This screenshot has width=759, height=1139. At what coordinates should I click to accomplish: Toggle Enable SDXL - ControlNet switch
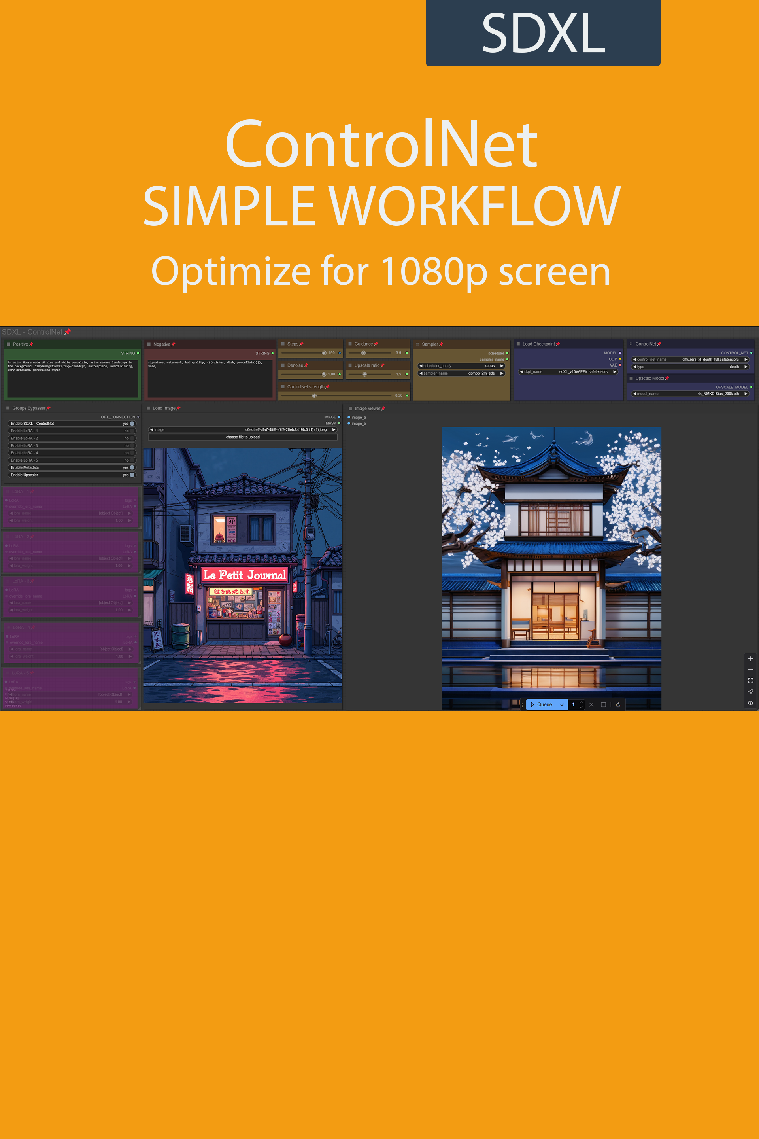132,424
